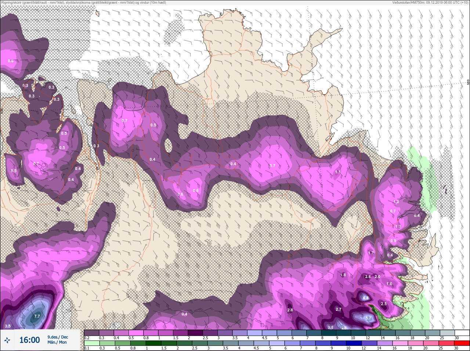Select the pale green first swatch of lower legend
Screen dimensions: 470x351
point(92,344)
